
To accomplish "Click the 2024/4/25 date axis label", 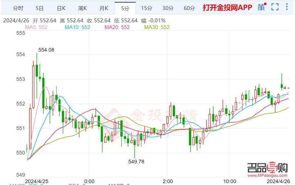I will [x=37, y=181].
